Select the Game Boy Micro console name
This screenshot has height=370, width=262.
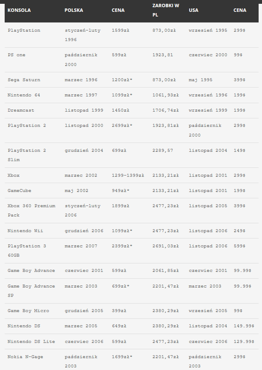pyautogui.click(x=28, y=311)
